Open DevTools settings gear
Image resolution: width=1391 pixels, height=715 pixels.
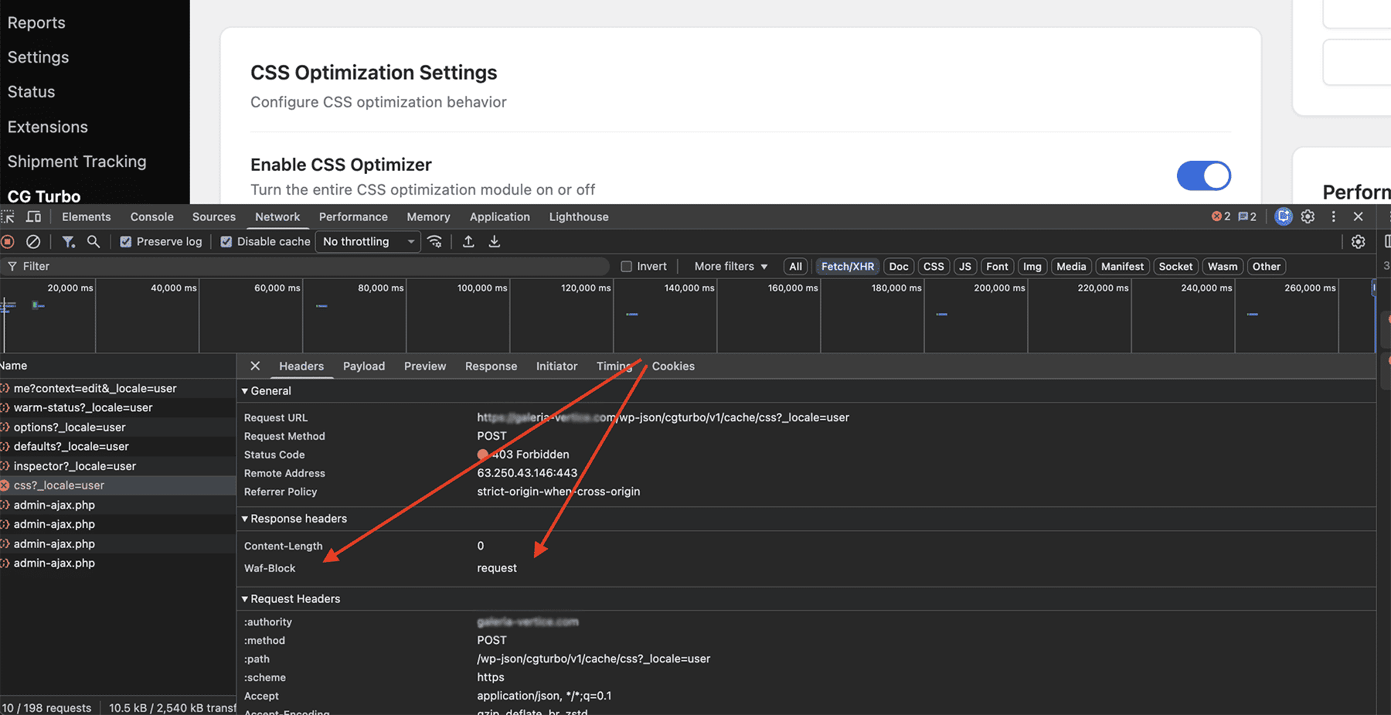[1308, 217]
